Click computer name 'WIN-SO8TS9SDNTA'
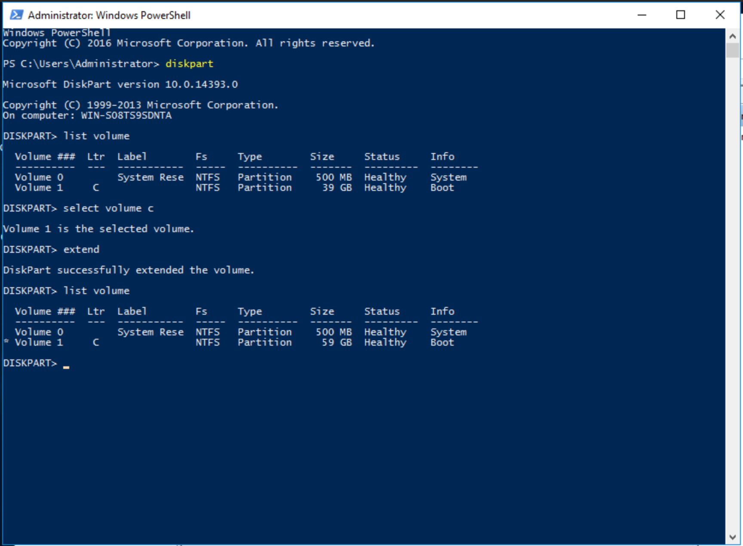This screenshot has height=546, width=743. click(126, 115)
